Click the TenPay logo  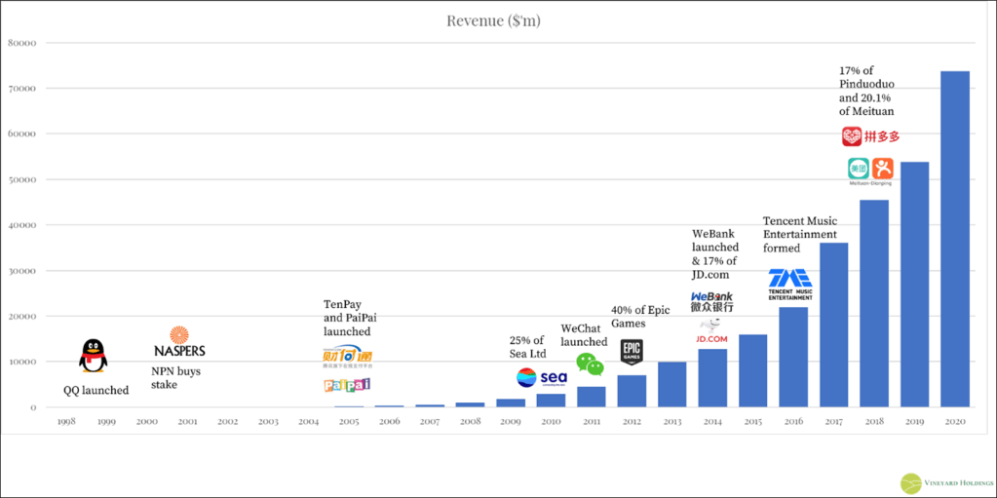[347, 357]
